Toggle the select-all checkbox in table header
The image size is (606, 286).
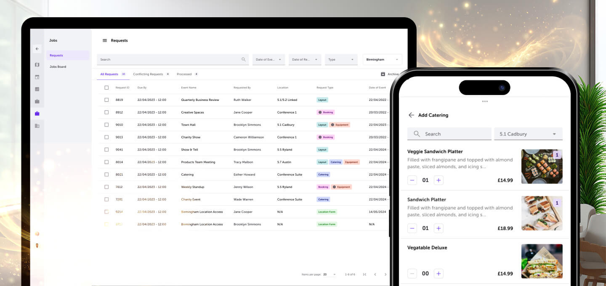pos(106,87)
